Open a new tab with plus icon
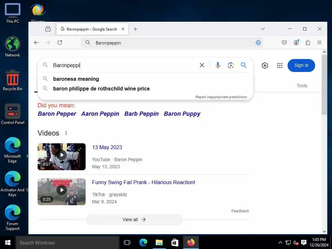Screen dimensions: 332x249 (136, 29)
